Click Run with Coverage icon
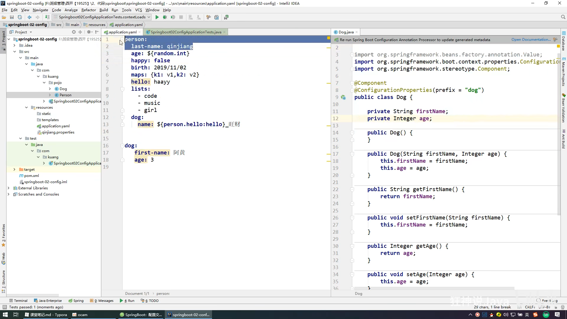This screenshot has height=319, width=567. 173,17
